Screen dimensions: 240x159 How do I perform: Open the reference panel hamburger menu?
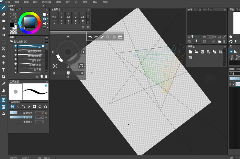click(225, 10)
